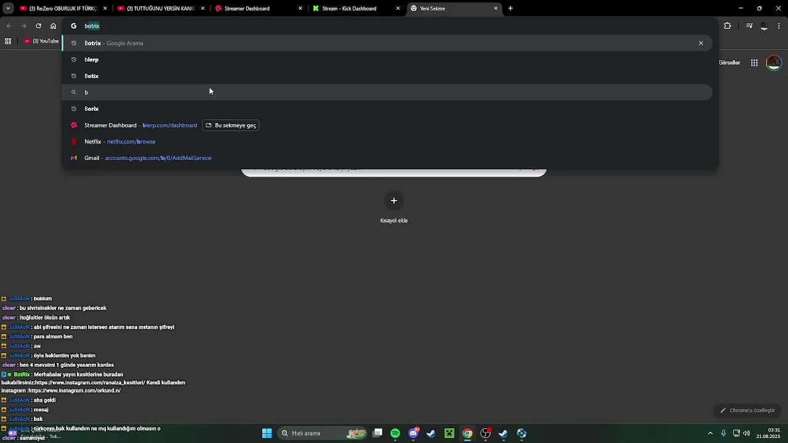Show hidden system tray icons

(x=710, y=433)
